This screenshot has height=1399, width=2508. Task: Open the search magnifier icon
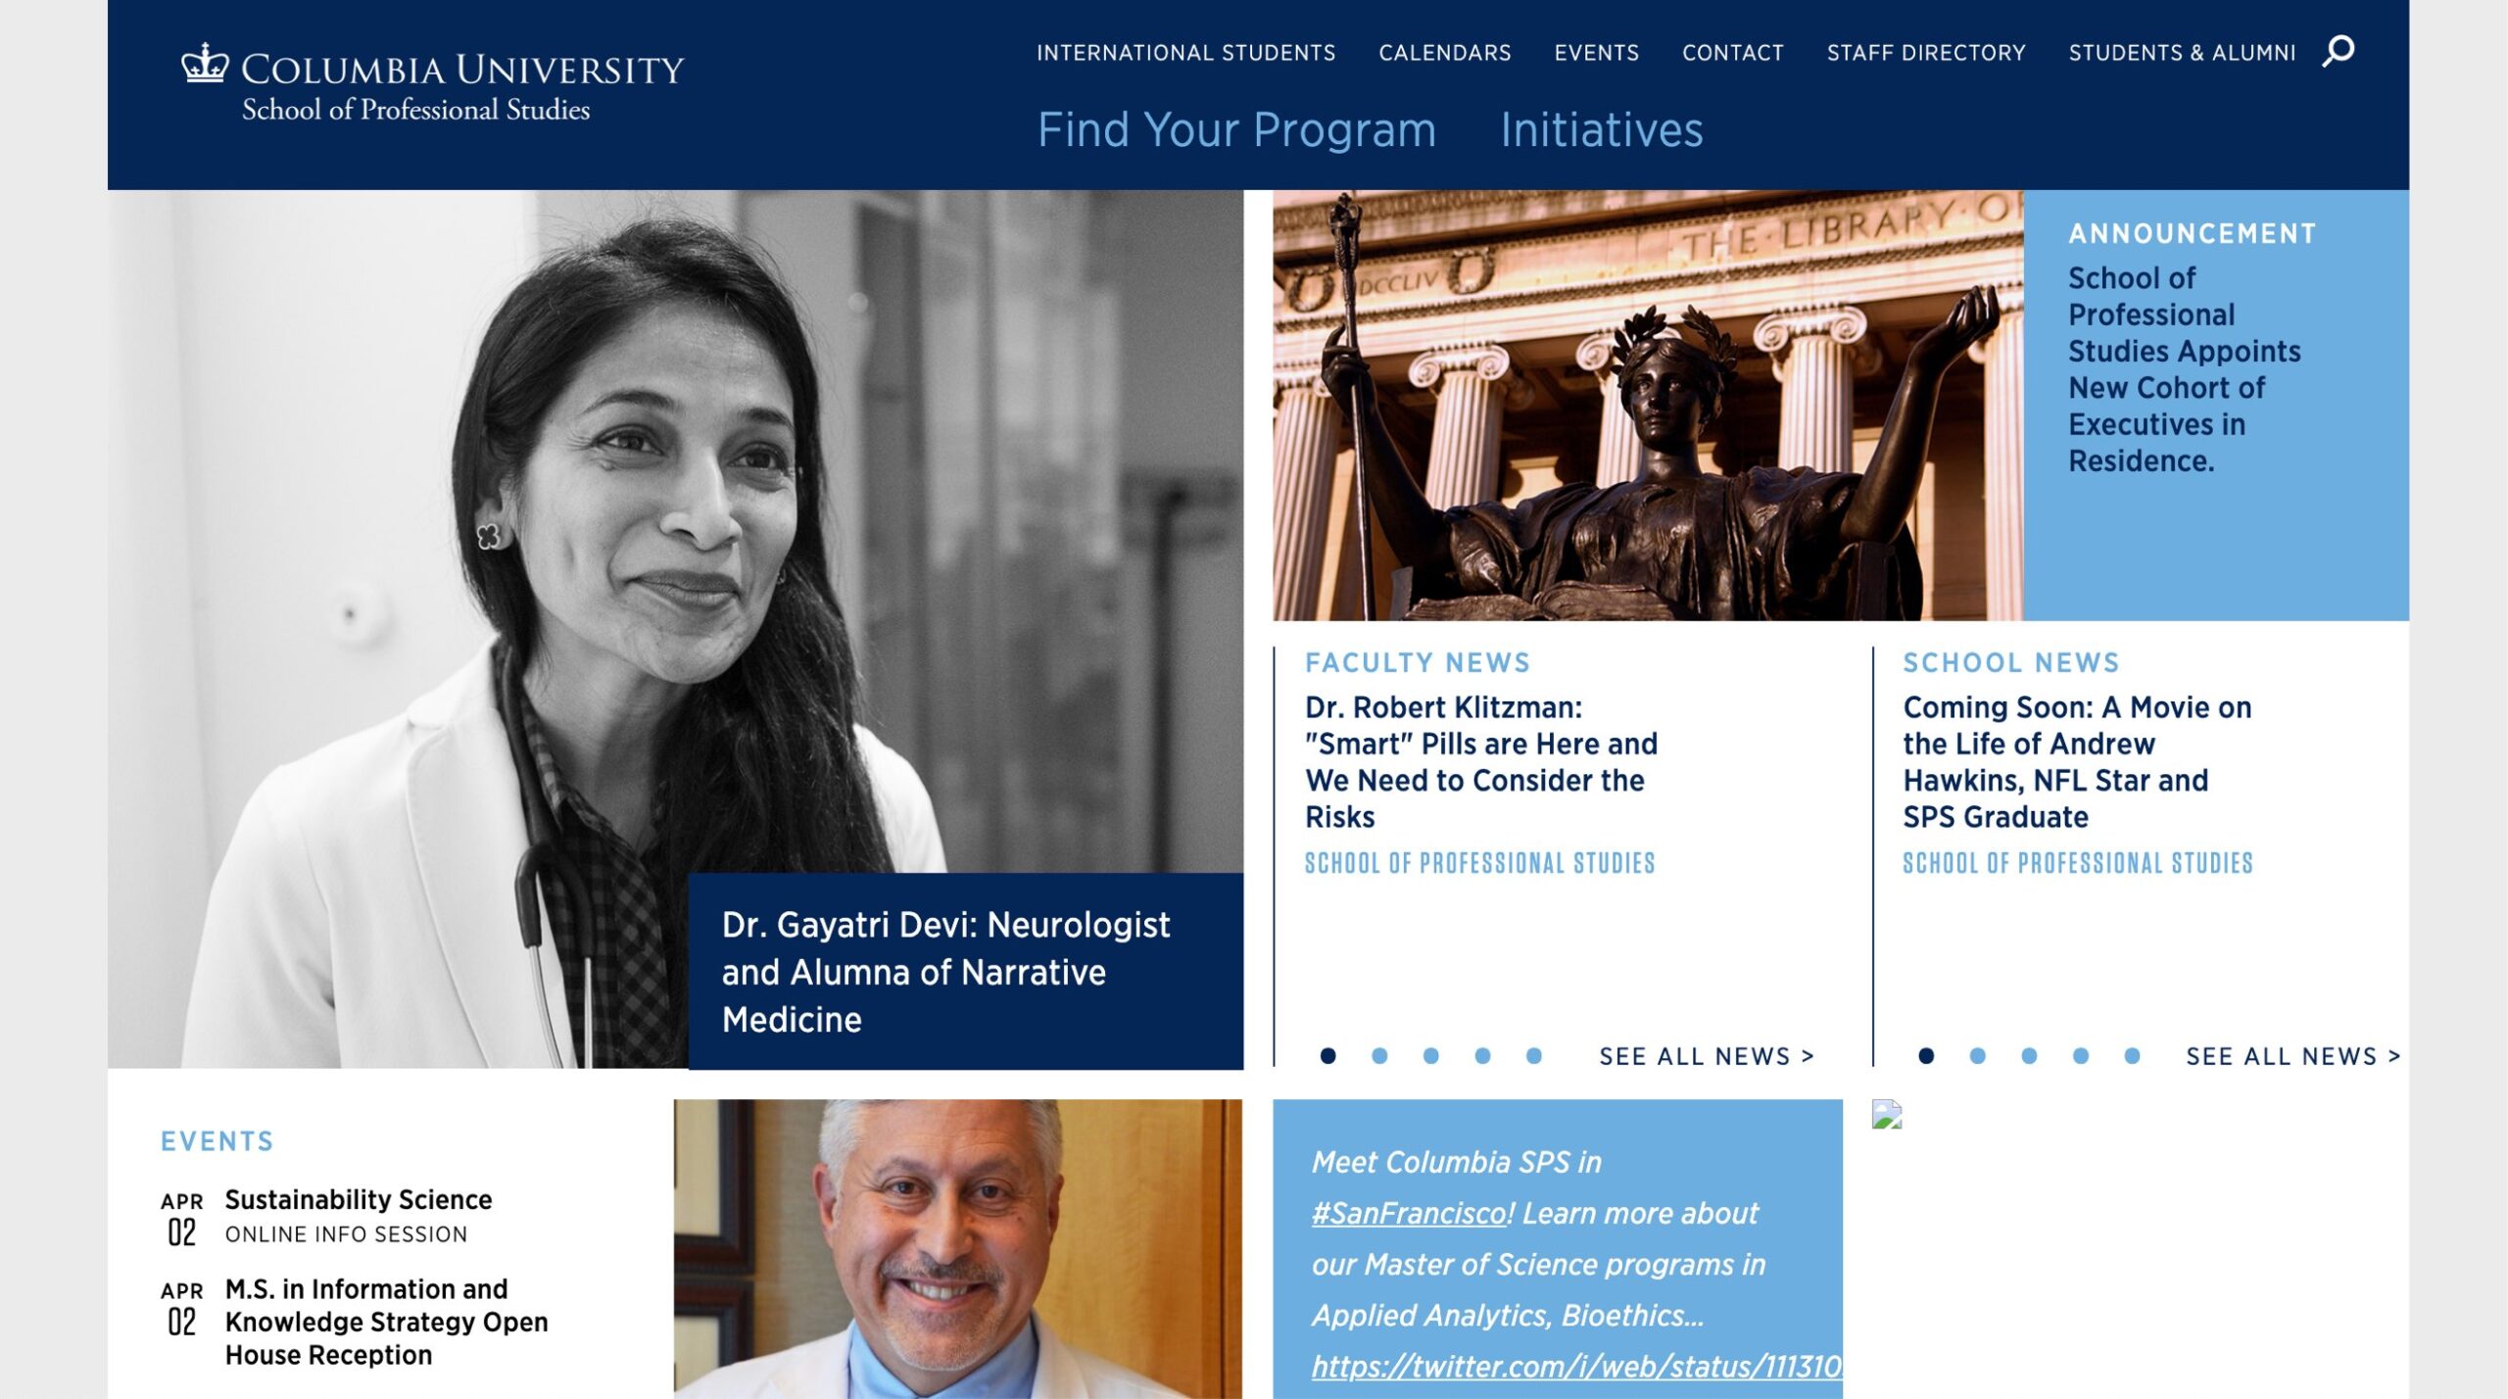[x=2339, y=51]
